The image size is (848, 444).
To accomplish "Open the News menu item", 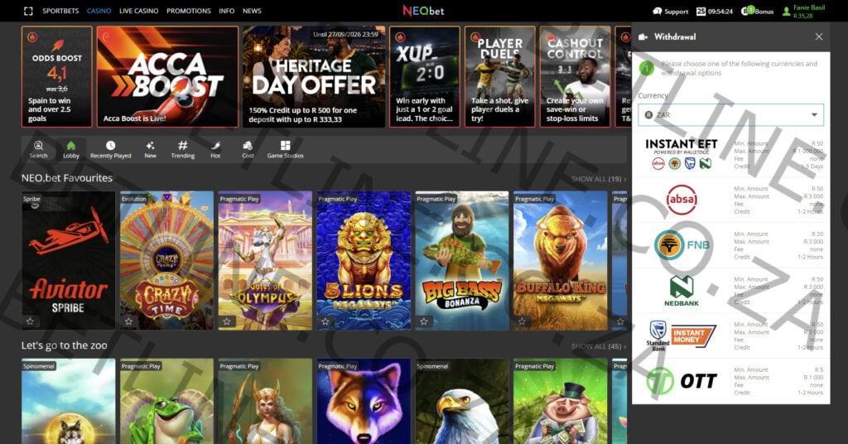I will pos(252,11).
